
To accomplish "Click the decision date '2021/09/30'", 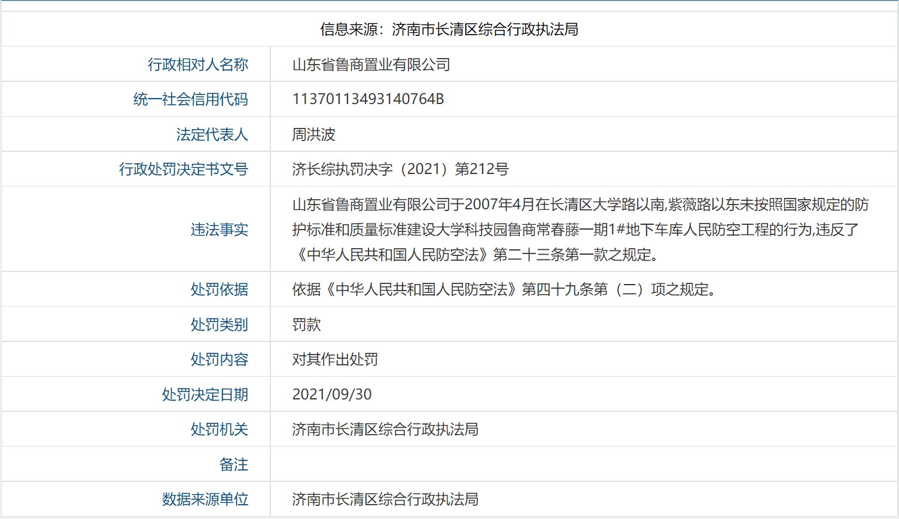I will tap(332, 395).
